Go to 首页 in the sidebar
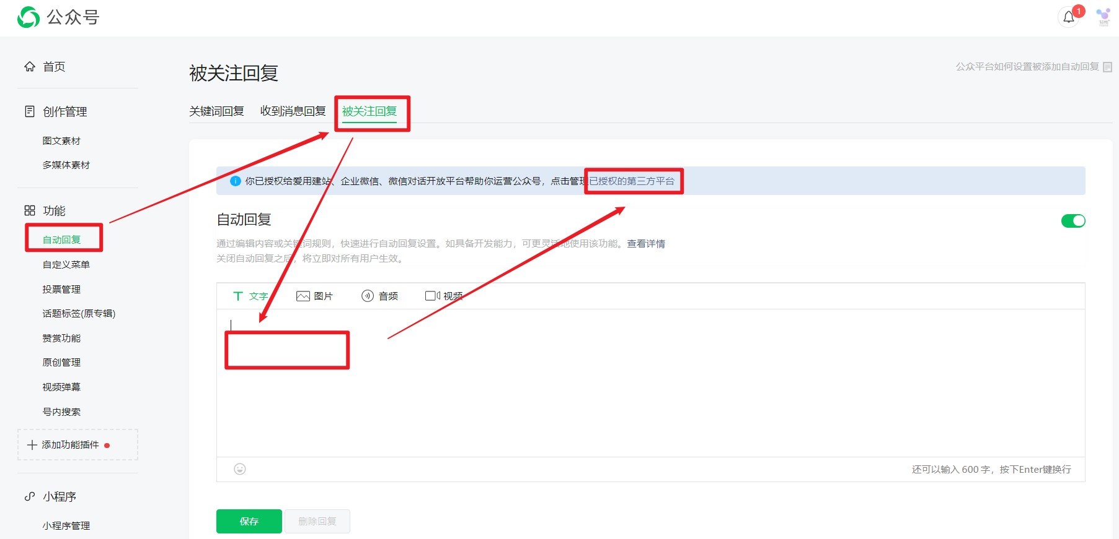This screenshot has height=539, width=1119. tap(53, 67)
